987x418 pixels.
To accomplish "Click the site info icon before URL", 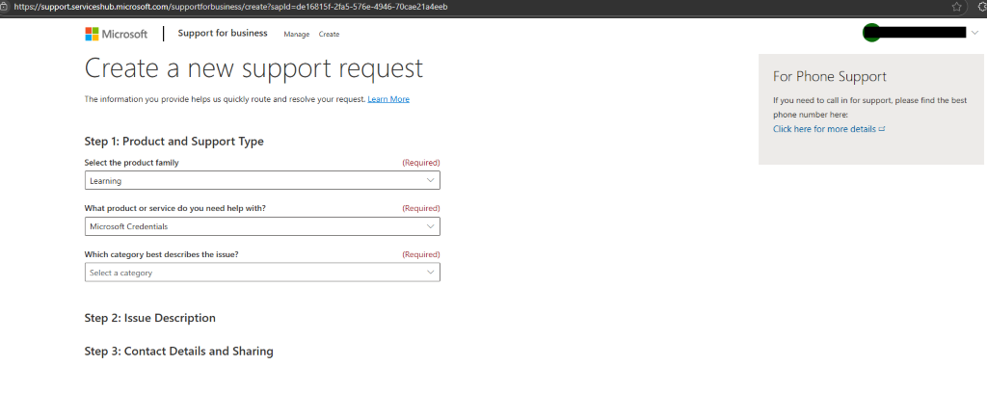I will 4,7.
